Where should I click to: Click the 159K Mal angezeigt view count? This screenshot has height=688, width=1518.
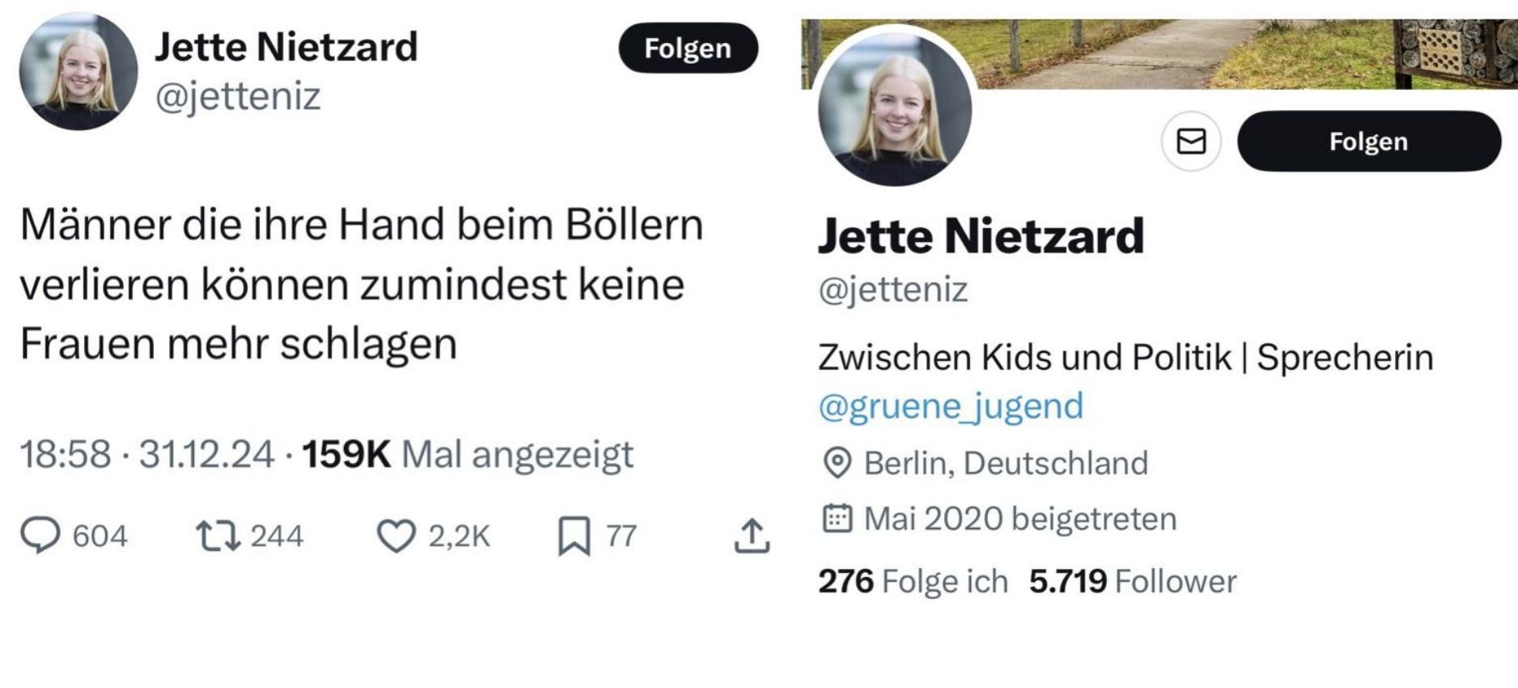pos(468,454)
